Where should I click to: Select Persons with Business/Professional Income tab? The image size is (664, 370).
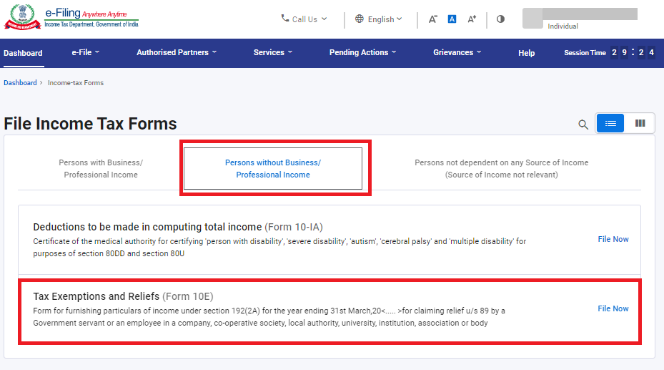click(101, 168)
